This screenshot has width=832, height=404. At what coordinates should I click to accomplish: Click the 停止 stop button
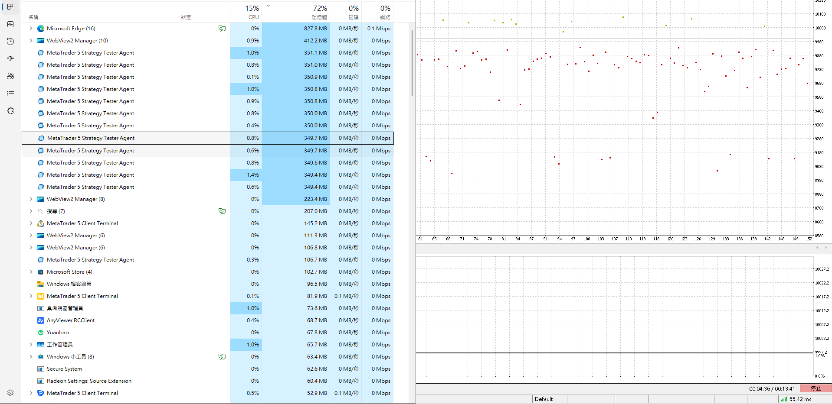click(816, 388)
